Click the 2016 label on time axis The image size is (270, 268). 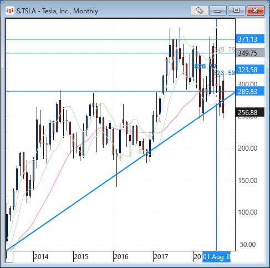121,257
